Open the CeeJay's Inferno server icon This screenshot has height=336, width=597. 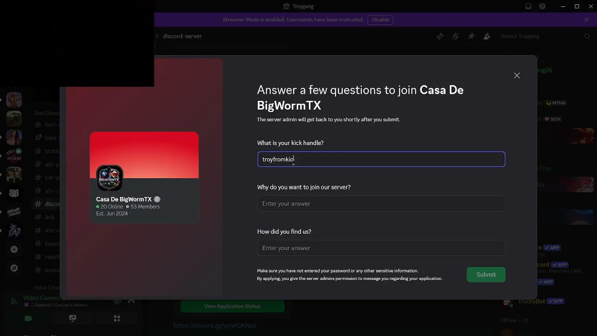pos(14,155)
